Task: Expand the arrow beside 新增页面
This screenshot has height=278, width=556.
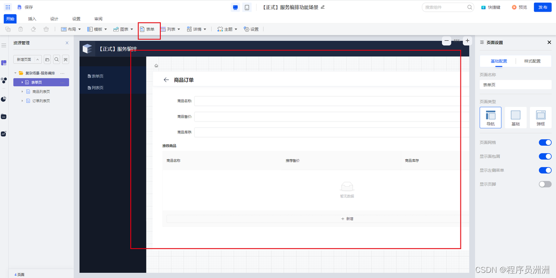Action: pyautogui.click(x=38, y=59)
